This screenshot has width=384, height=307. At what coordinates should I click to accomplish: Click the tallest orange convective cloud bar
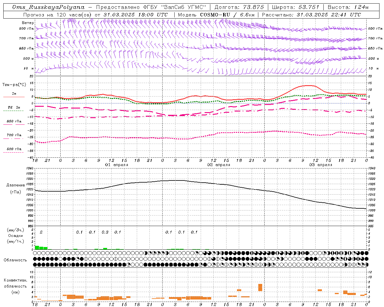point(260,288)
